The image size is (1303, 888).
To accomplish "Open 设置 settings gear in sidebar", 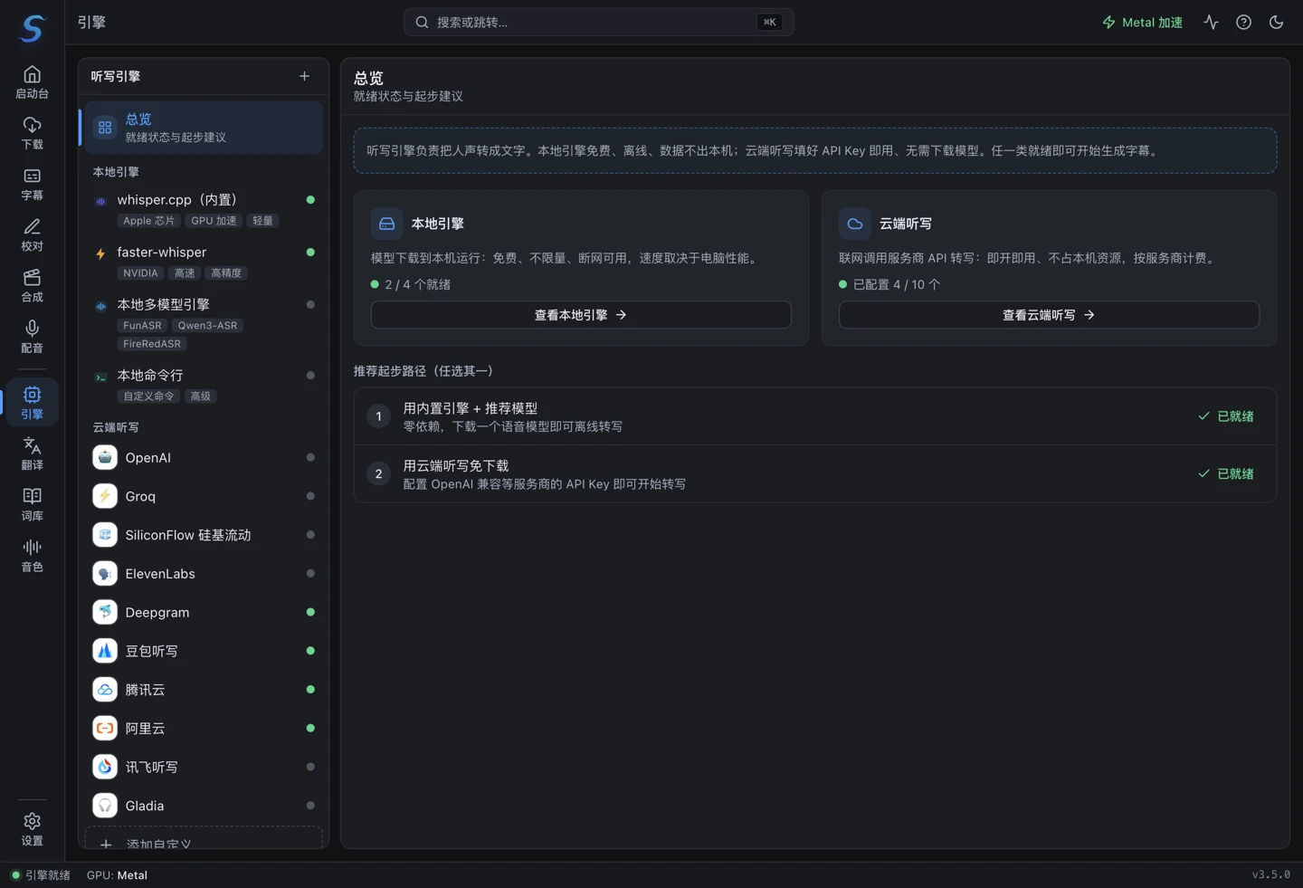I will pyautogui.click(x=32, y=828).
